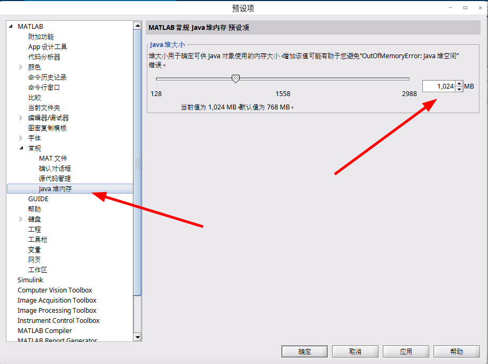Open MAT 文件 preferences

click(53, 159)
